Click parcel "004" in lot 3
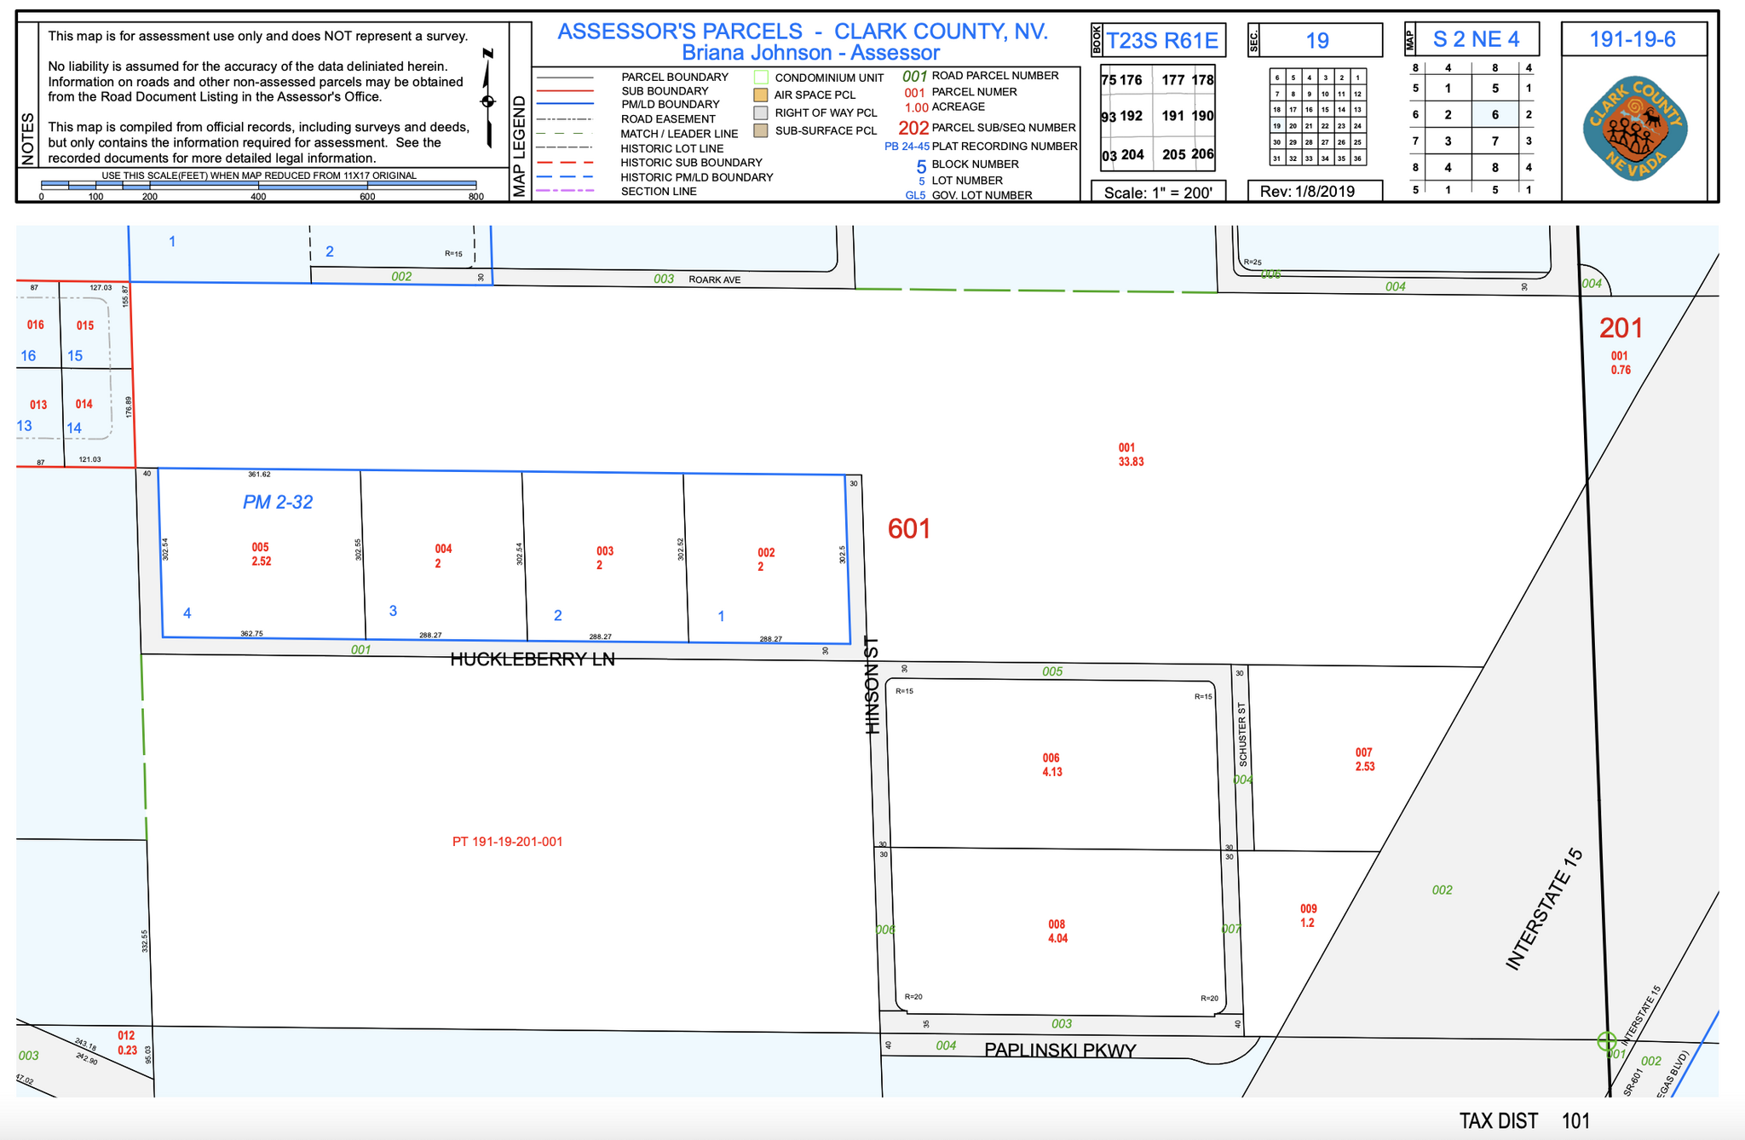The height and width of the screenshot is (1140, 1745). [442, 556]
